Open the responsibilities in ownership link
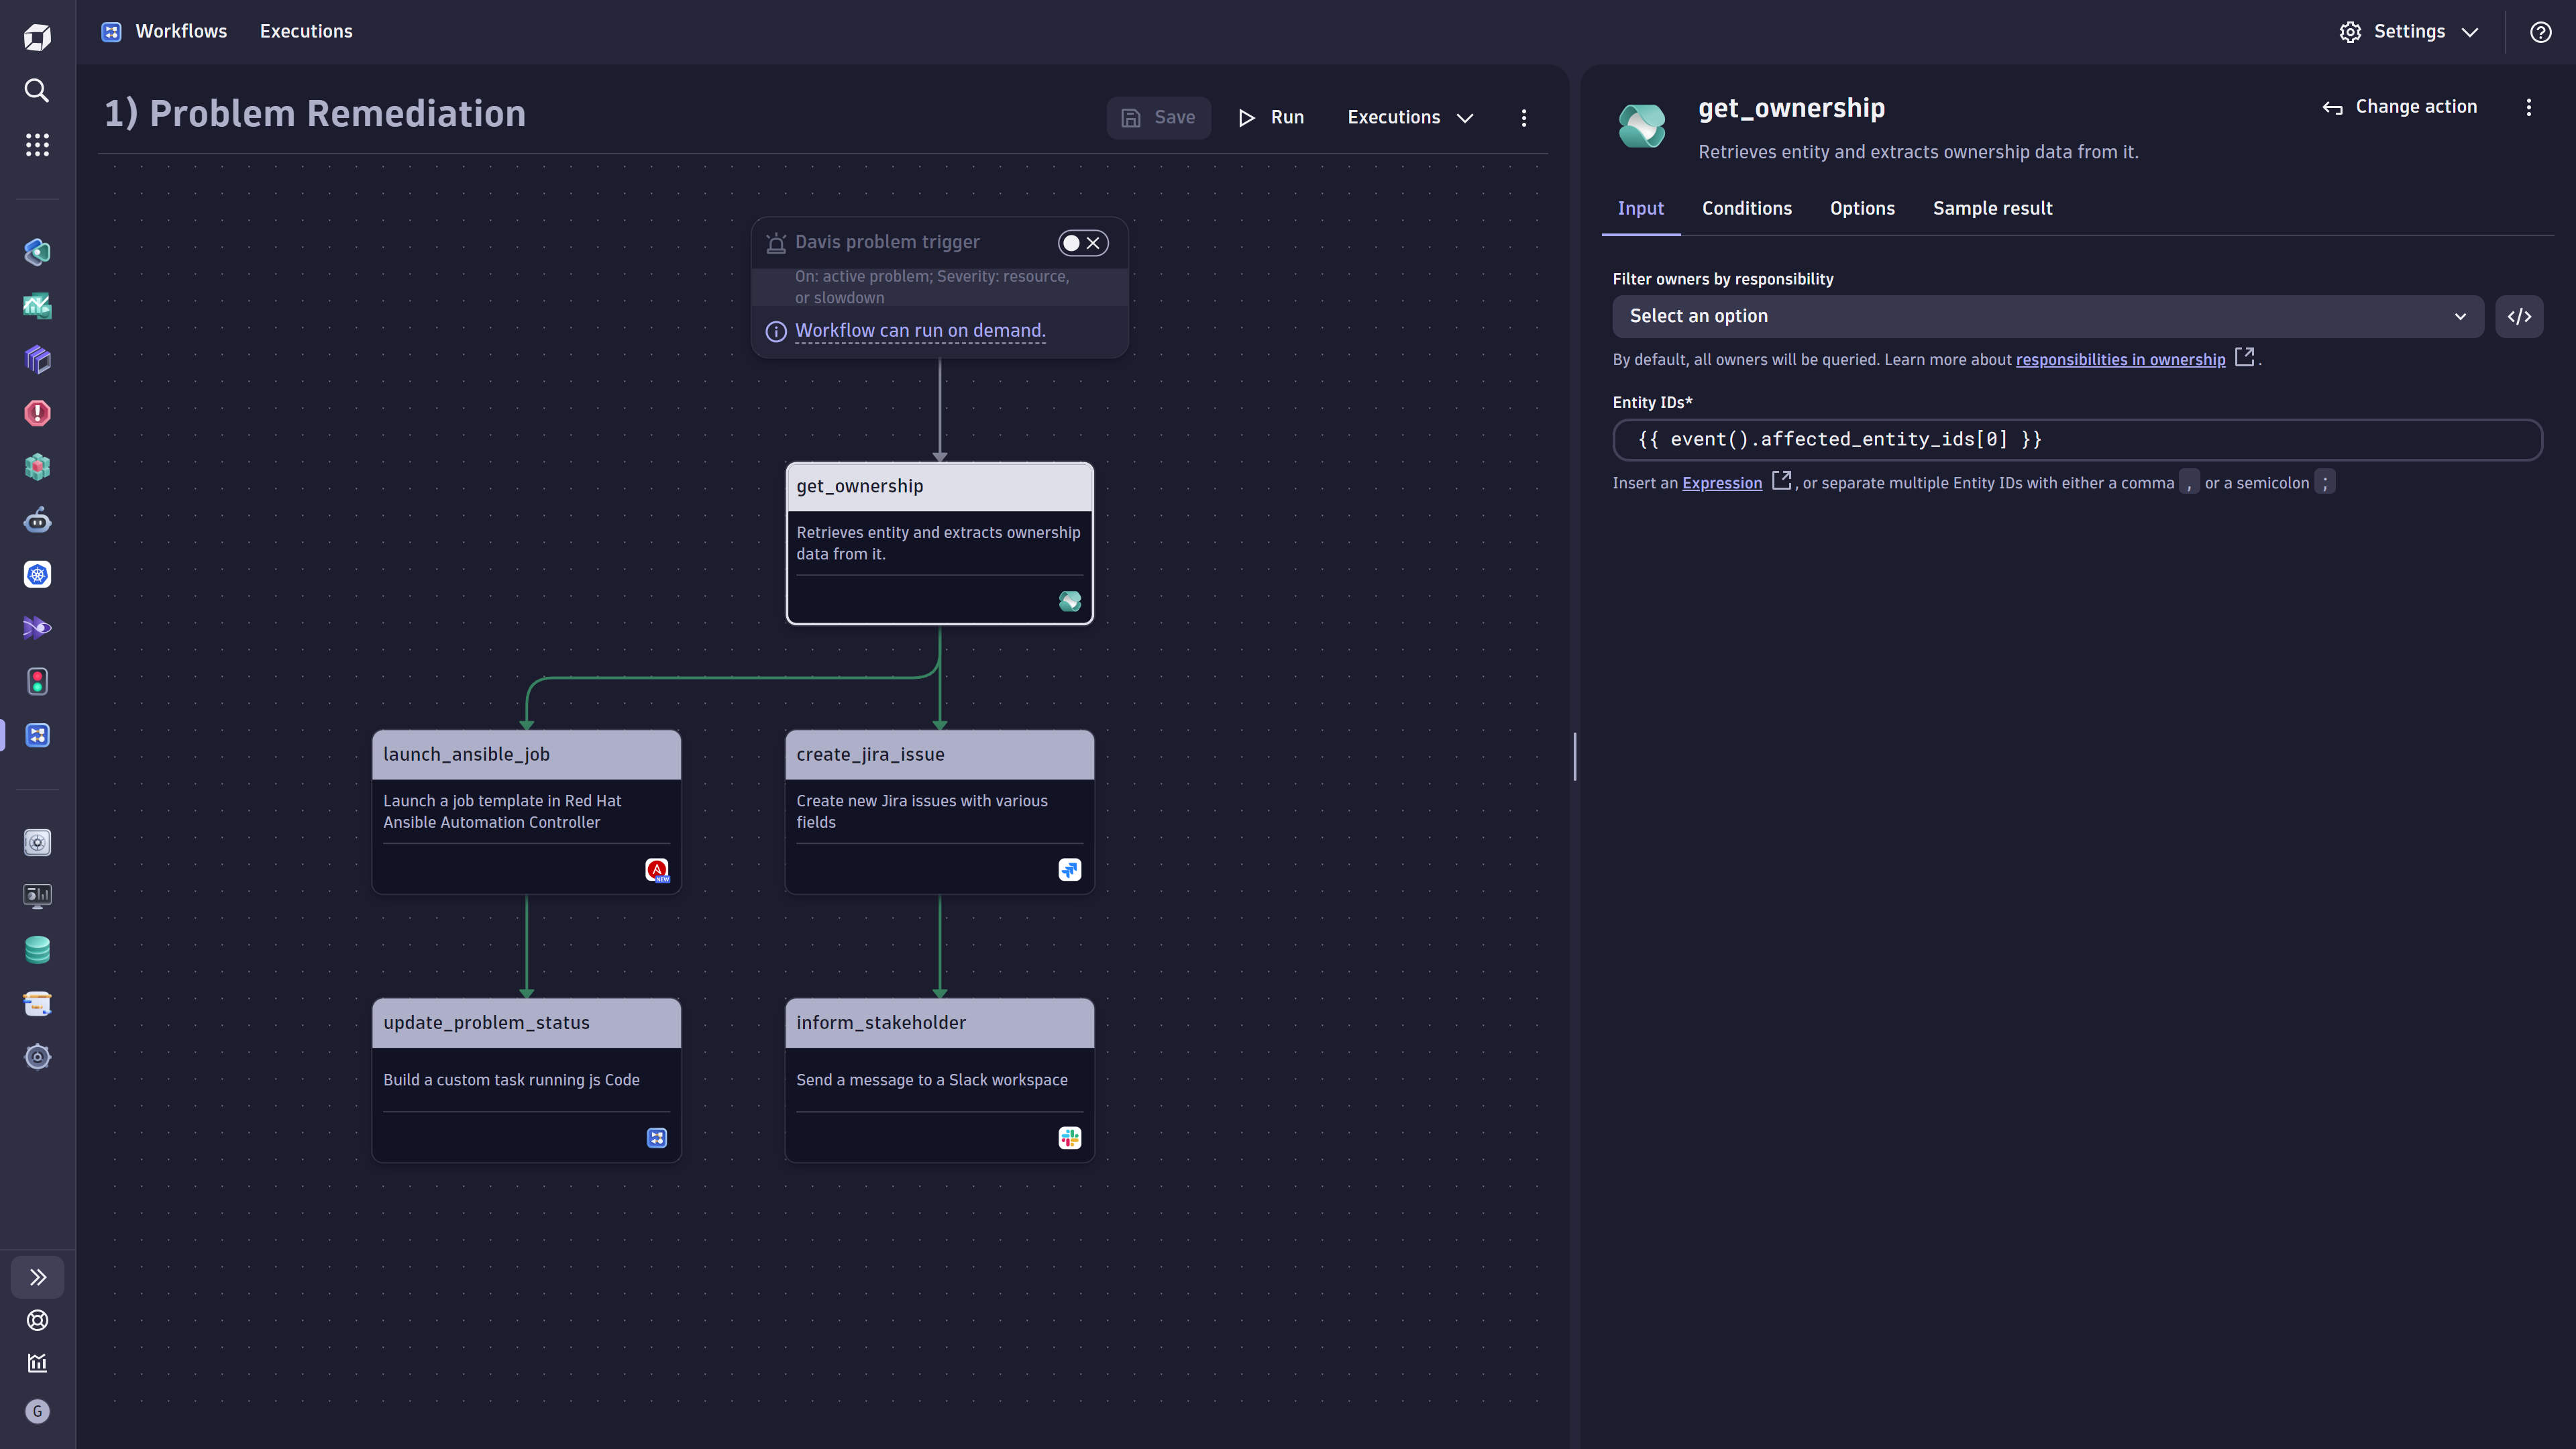This screenshot has width=2576, height=1449. click(x=2121, y=359)
